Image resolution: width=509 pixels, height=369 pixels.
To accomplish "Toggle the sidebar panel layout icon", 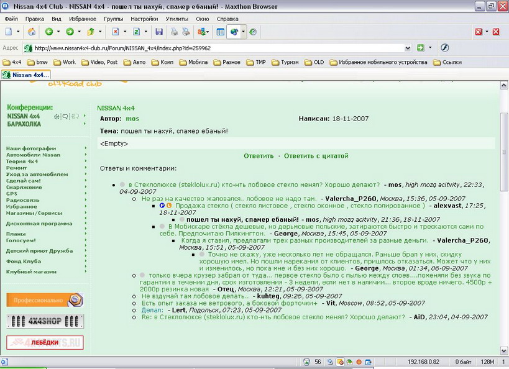I will (x=221, y=32).
